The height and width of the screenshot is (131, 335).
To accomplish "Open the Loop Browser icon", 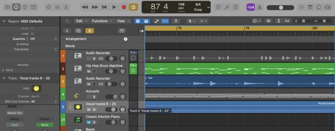I will (x=319, y=7).
